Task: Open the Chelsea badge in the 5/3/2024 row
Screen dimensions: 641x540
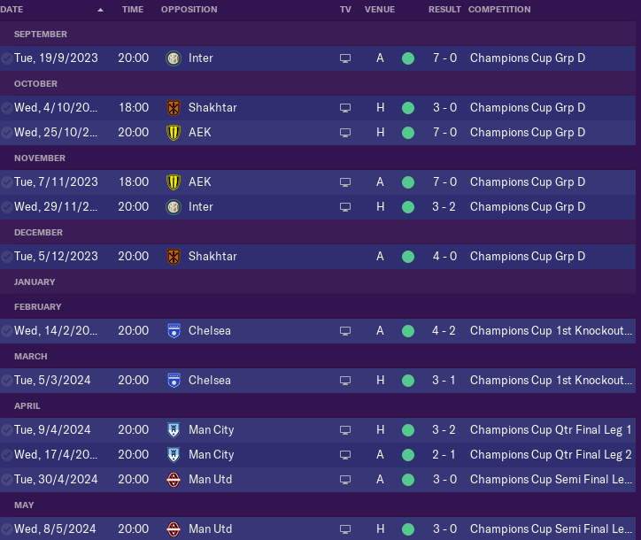Action: tap(174, 381)
